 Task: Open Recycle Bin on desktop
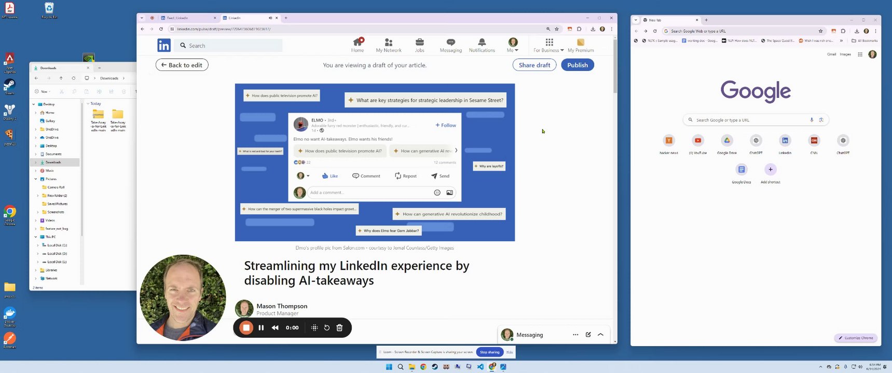(x=49, y=10)
